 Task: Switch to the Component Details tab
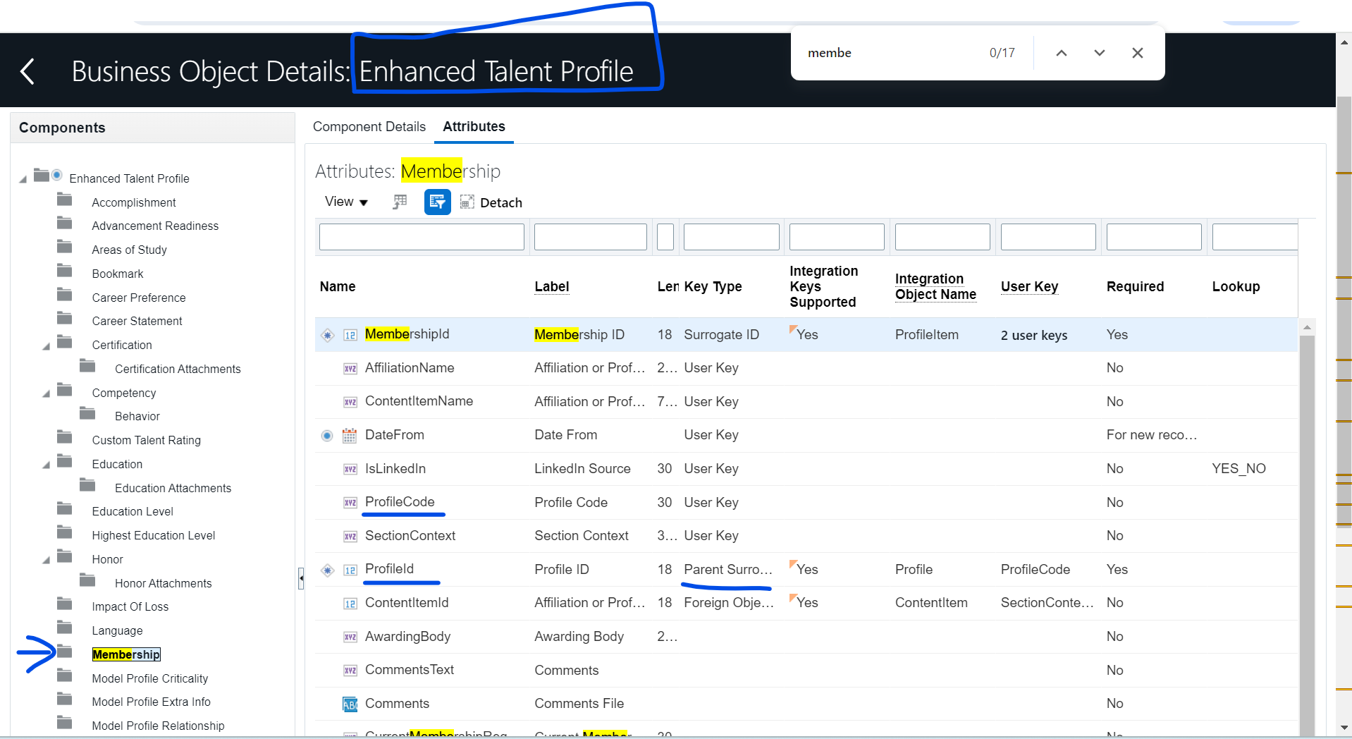(x=369, y=127)
